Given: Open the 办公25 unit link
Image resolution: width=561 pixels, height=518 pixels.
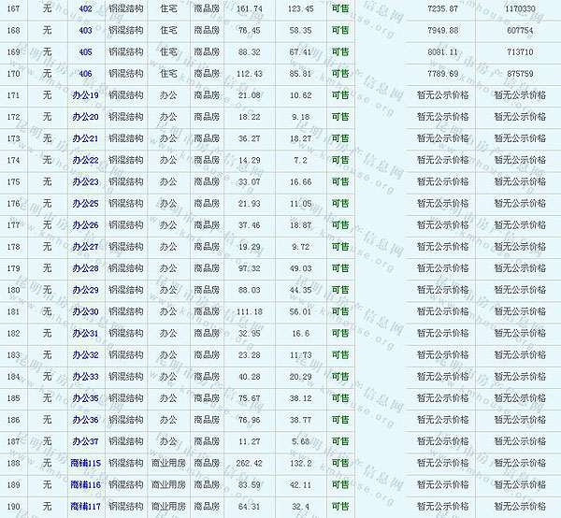Looking at the screenshot, I should pyautogui.click(x=85, y=204).
